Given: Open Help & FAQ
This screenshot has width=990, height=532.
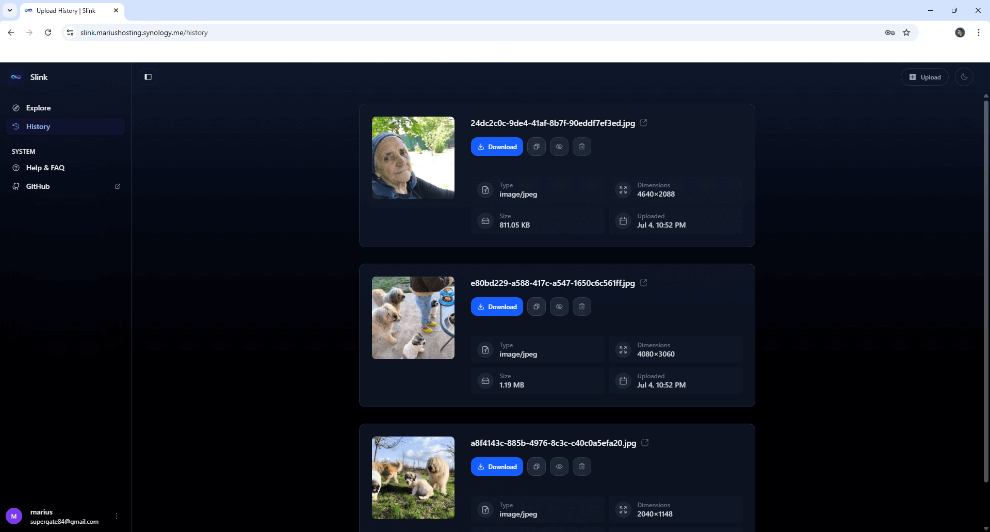Looking at the screenshot, I should [65, 168].
